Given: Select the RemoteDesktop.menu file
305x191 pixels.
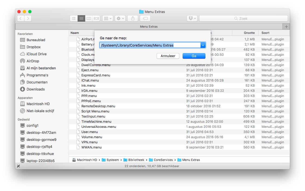Looking at the screenshot, I should 98,106.
